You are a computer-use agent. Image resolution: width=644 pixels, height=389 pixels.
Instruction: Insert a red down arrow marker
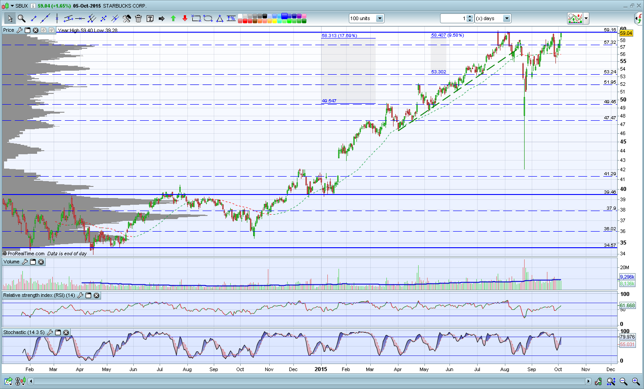185,18
